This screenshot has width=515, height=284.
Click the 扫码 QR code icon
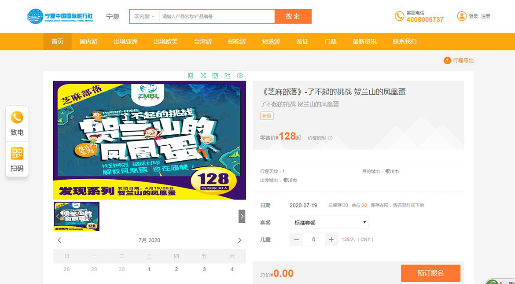pyautogui.click(x=17, y=154)
